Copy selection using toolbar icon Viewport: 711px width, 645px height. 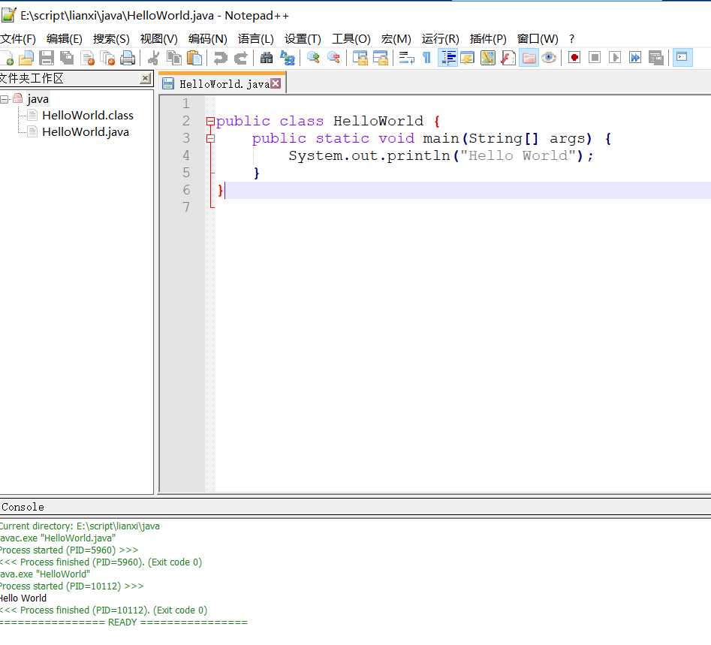pyautogui.click(x=173, y=58)
